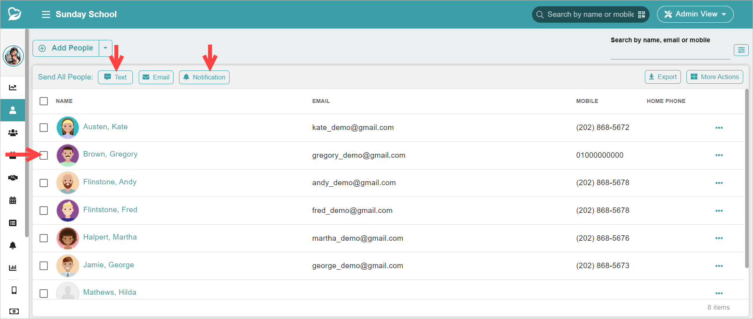Viewport: 753px width, 319px height.
Task: Open the handshake icon in the sidebar
Action: coord(13,178)
